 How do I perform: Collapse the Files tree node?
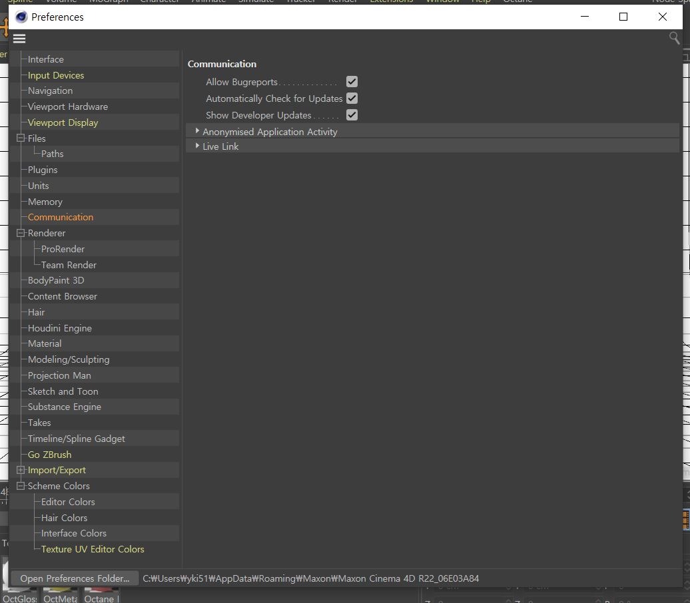(x=21, y=138)
